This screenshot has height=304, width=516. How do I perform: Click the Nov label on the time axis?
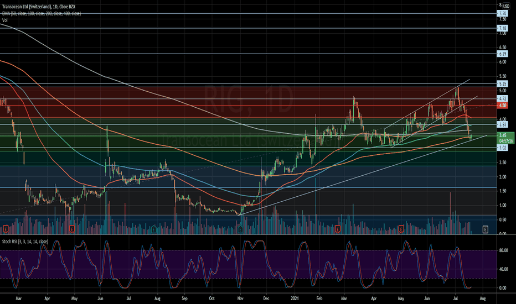(x=240, y=298)
